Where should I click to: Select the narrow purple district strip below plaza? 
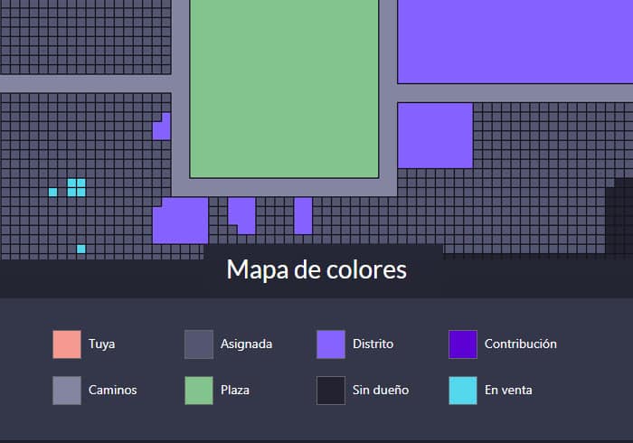tap(303, 215)
